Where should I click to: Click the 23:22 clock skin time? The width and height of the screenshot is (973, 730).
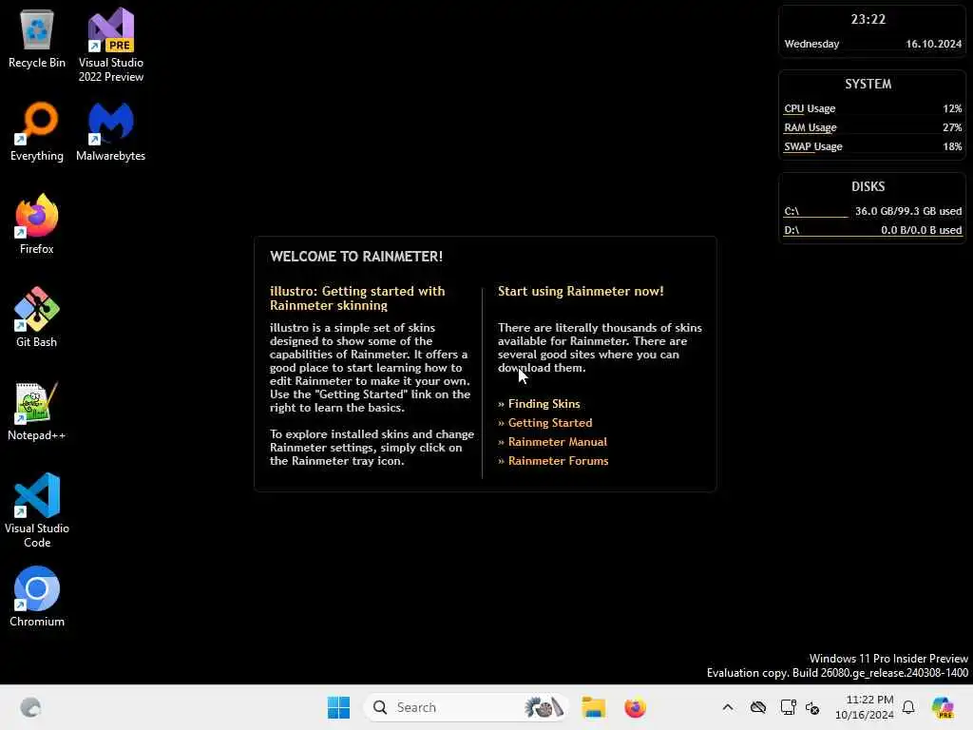point(868,19)
